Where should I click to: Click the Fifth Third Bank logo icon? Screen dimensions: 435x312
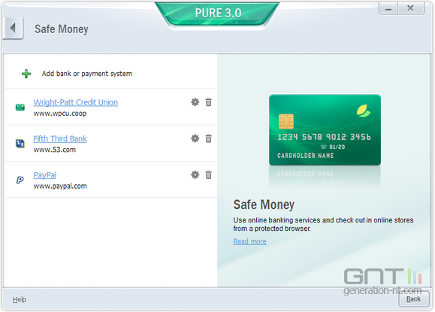(x=20, y=144)
